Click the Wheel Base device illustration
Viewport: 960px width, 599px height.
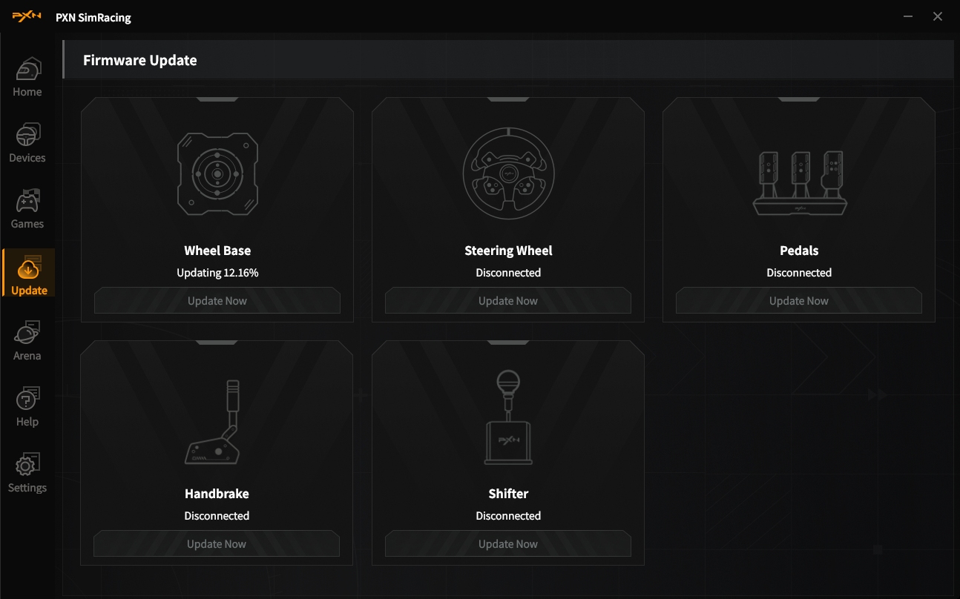[217, 174]
